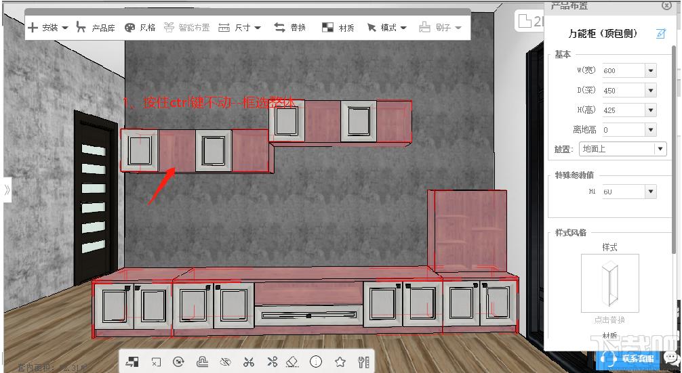Expand the left collapsed side panel arrow

pos(7,190)
